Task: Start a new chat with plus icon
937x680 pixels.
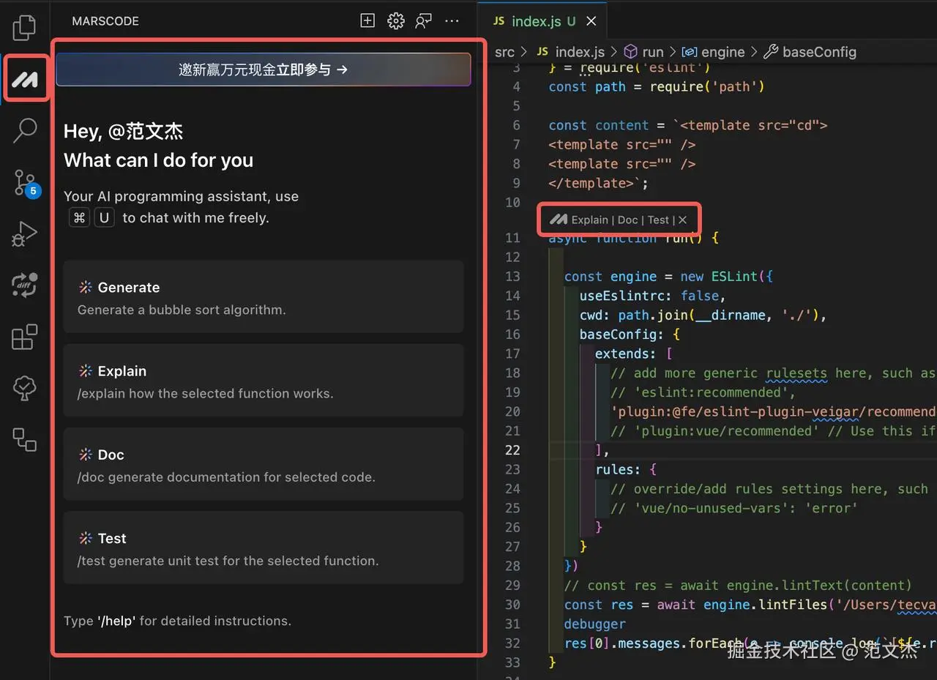Action: (x=367, y=20)
